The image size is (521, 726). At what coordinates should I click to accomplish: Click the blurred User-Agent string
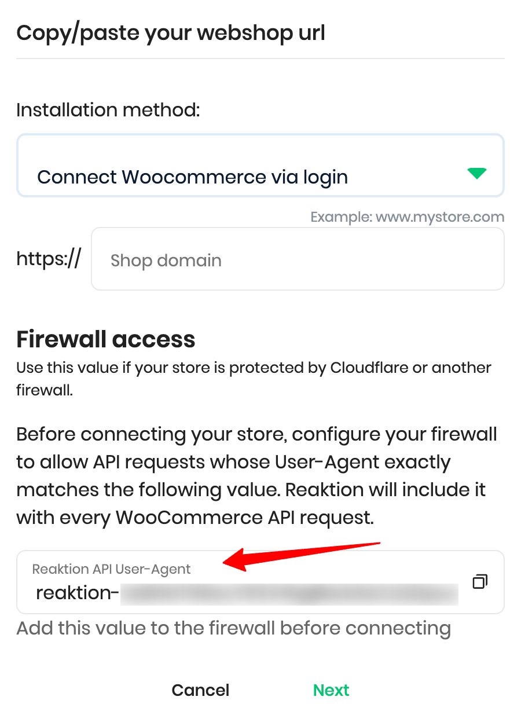(289, 594)
